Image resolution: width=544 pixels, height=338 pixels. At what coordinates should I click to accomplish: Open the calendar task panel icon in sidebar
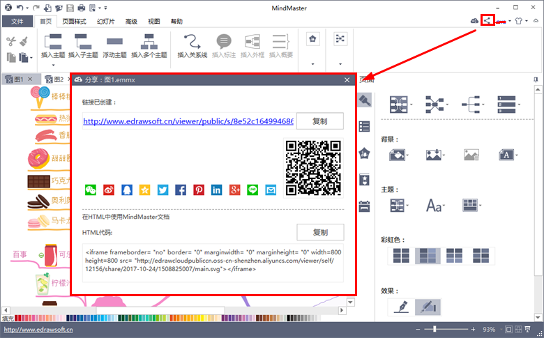364,206
